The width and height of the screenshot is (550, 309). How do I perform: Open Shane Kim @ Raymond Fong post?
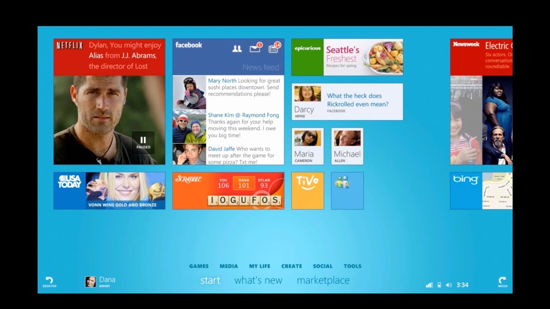pos(244,115)
